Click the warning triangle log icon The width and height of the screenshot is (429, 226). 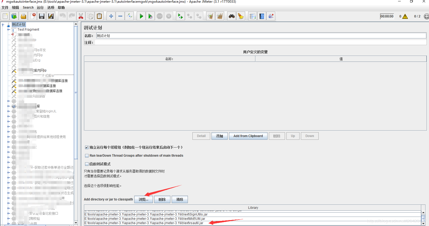[x=405, y=16]
